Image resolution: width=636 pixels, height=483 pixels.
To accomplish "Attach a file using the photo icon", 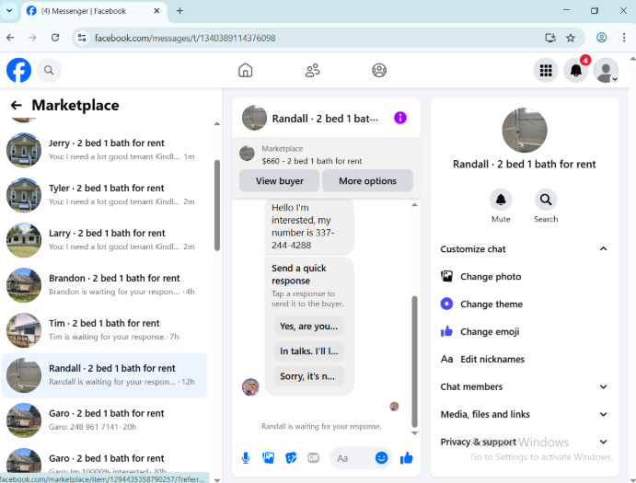I will (268, 458).
